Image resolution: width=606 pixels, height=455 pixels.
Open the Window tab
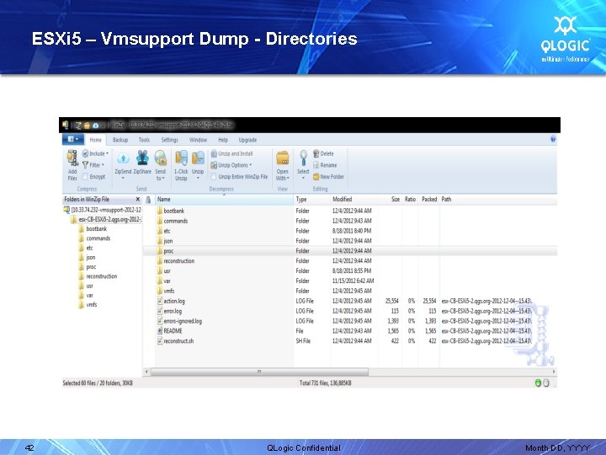coord(198,140)
